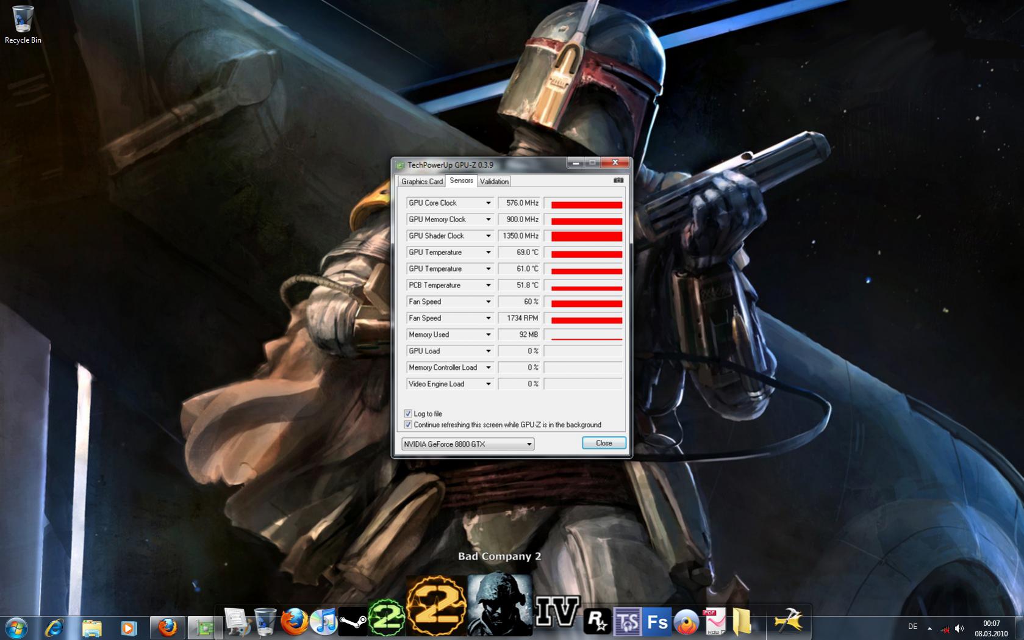Open the computer icon in the dock

pyautogui.click(x=237, y=622)
